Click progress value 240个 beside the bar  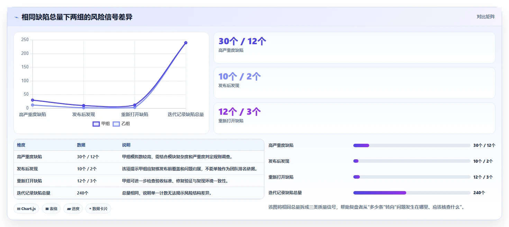pos(479,193)
